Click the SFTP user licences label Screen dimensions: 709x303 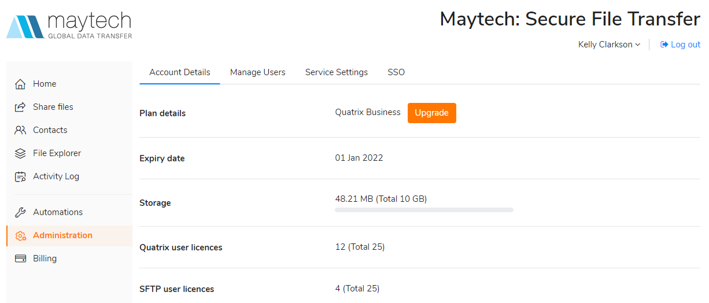click(177, 289)
